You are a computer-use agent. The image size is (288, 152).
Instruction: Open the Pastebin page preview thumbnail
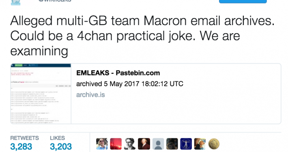click(41, 94)
